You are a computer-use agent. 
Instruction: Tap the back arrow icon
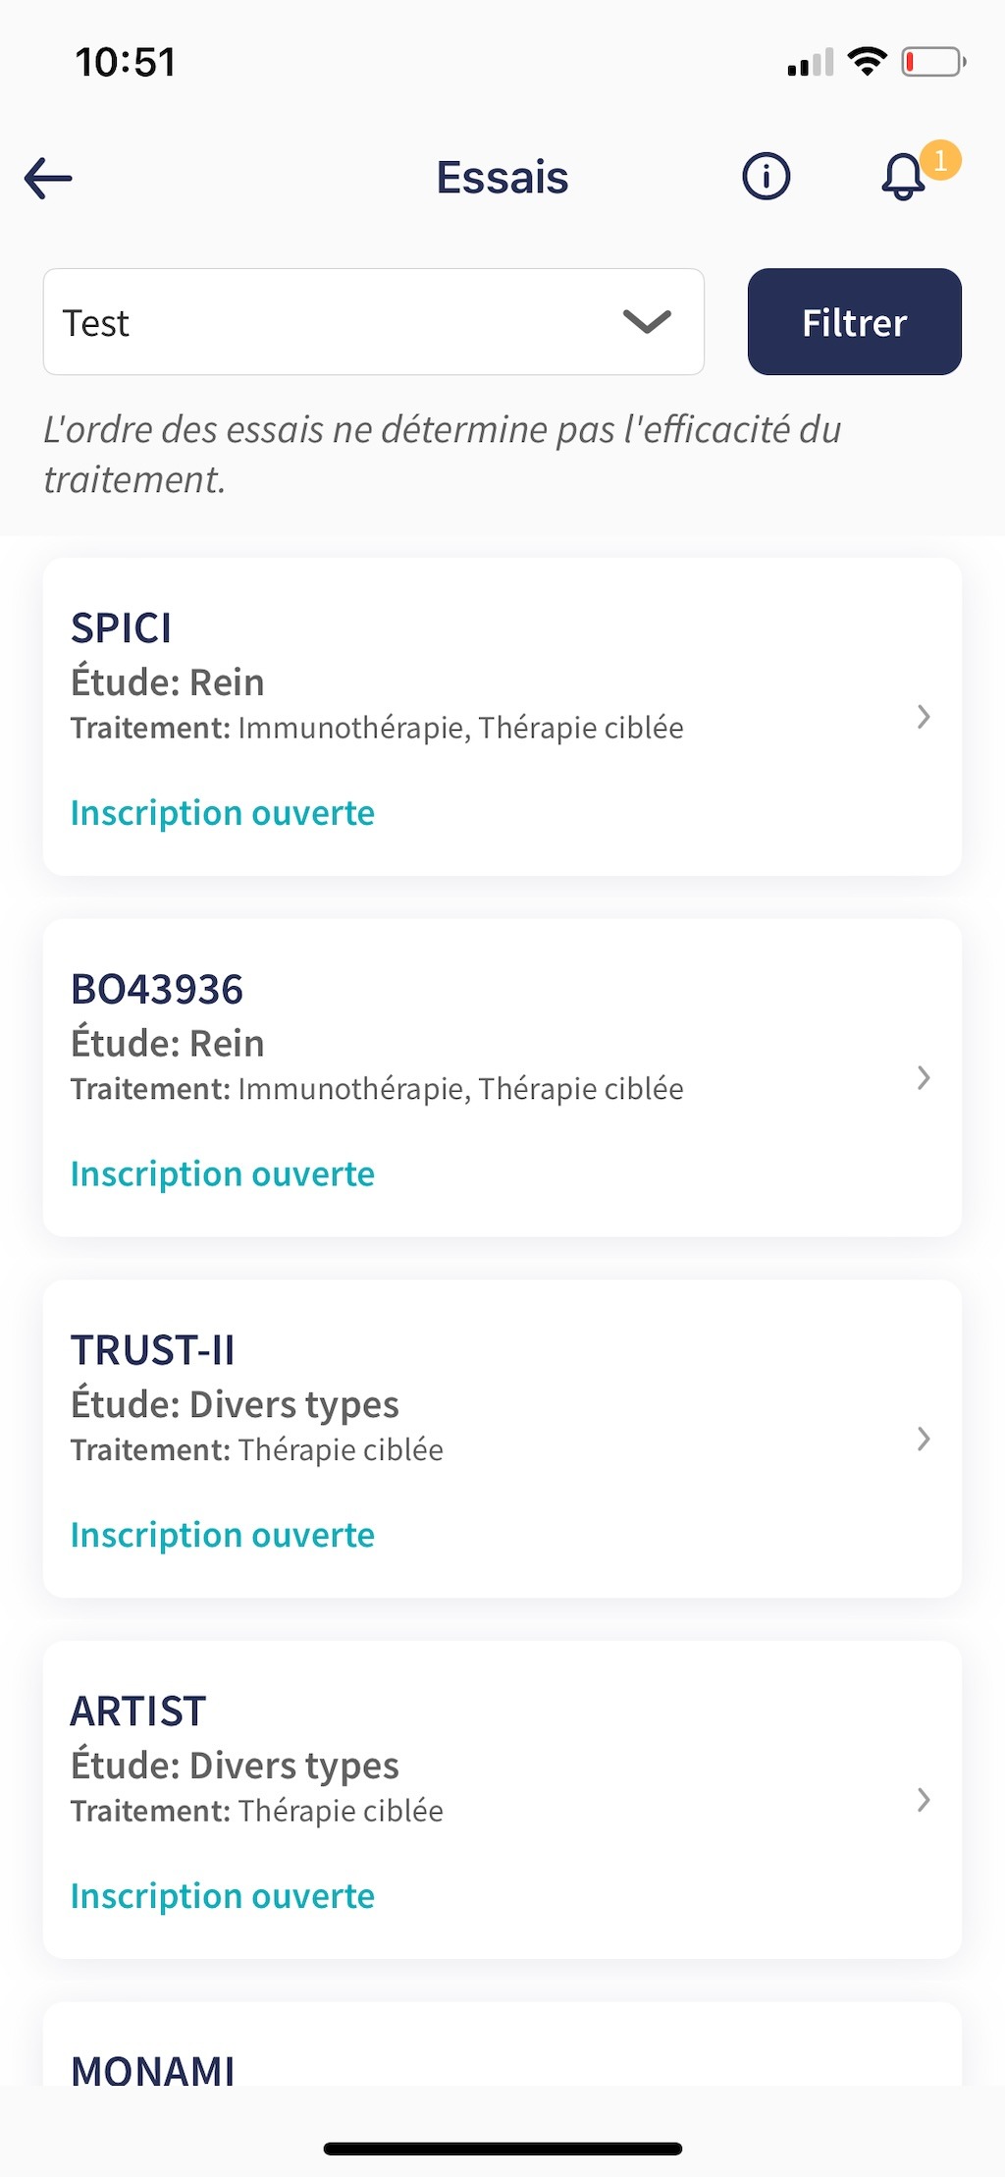[x=49, y=179]
